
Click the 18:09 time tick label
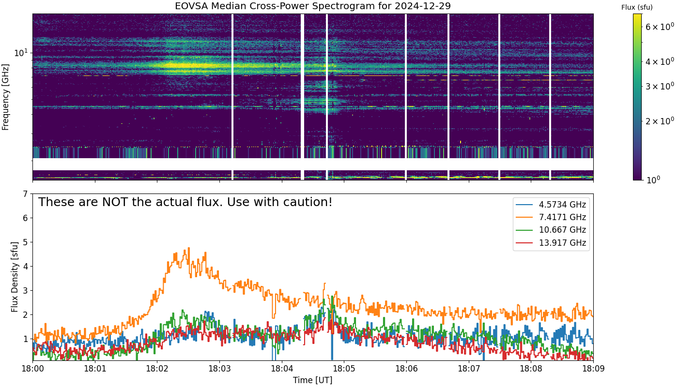[x=593, y=369]
